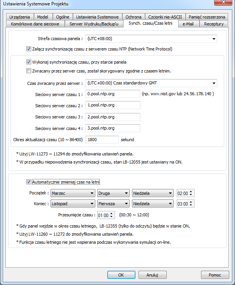The image size is (235, 285).
Task: Decrease Początek time 02:00 with down arrow
Action: [191, 195]
